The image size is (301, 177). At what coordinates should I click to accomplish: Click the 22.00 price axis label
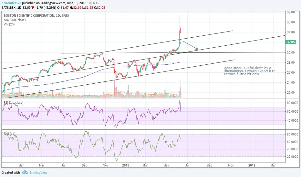pos(291,92)
